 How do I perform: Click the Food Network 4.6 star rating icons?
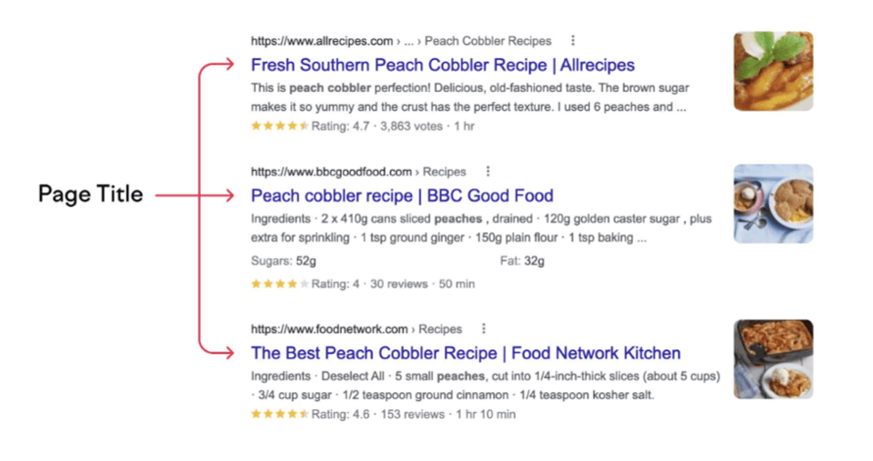(x=279, y=415)
